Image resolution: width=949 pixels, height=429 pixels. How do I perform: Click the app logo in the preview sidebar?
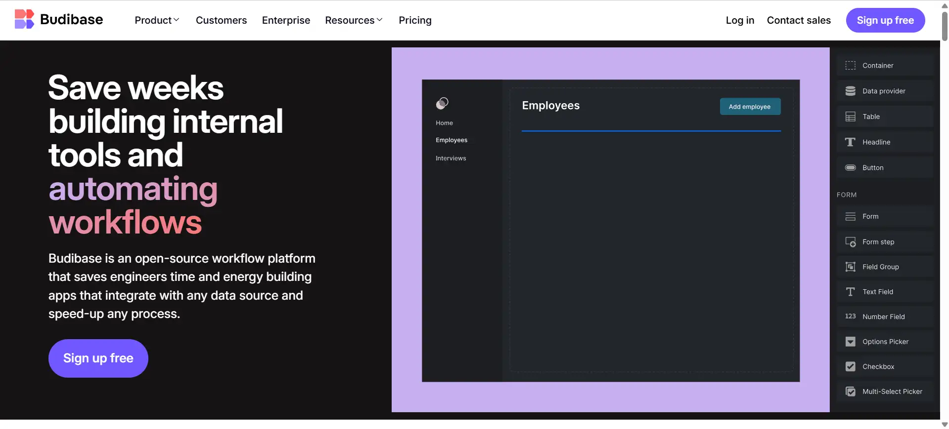click(442, 103)
